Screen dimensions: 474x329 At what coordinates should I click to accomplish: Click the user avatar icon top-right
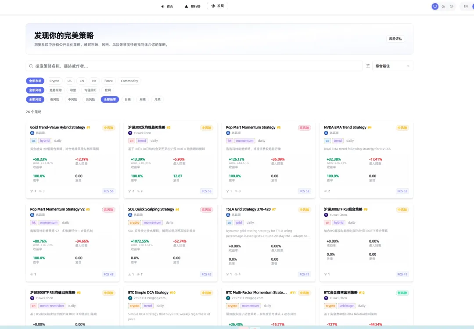pyautogui.click(x=472, y=6)
